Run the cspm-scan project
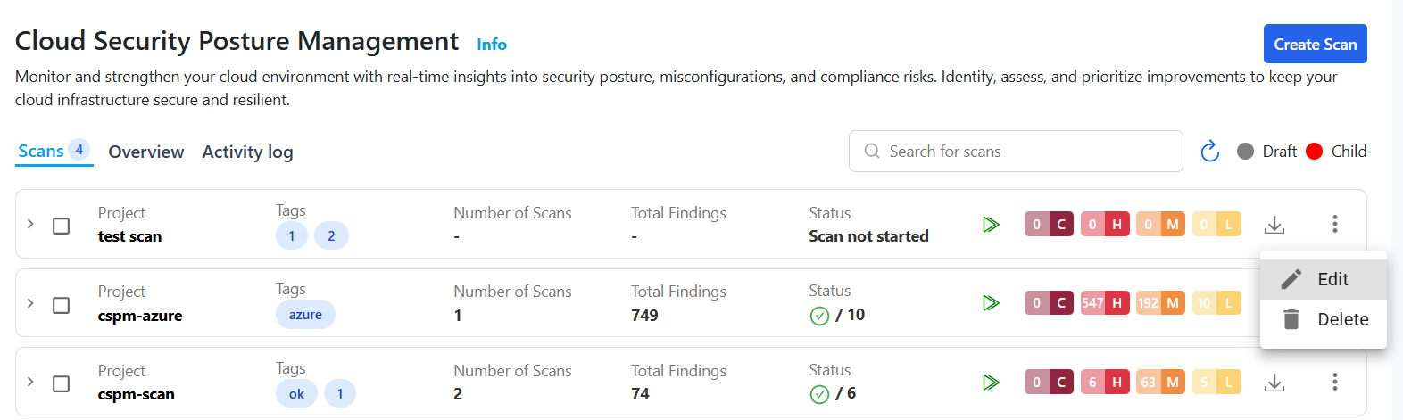The height and width of the screenshot is (420, 1403). 991,383
